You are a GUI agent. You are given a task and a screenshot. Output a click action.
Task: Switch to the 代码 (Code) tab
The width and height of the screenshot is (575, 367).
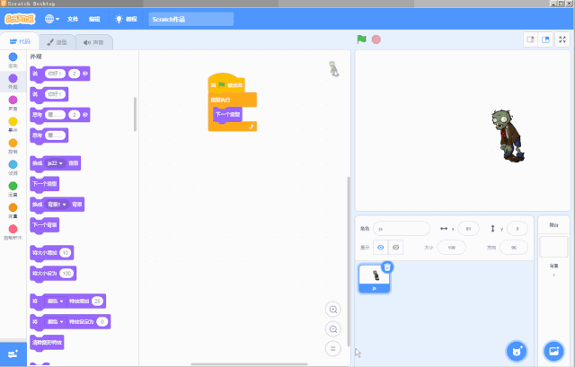tap(20, 41)
